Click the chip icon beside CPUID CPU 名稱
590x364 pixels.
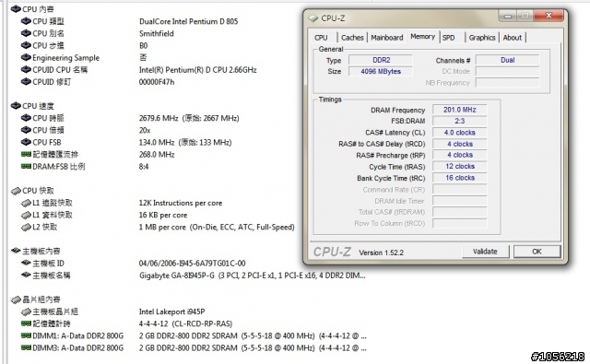point(26,69)
